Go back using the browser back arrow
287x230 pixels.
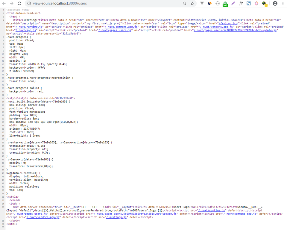tap(4, 3)
